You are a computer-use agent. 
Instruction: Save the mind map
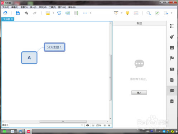[18, 13]
